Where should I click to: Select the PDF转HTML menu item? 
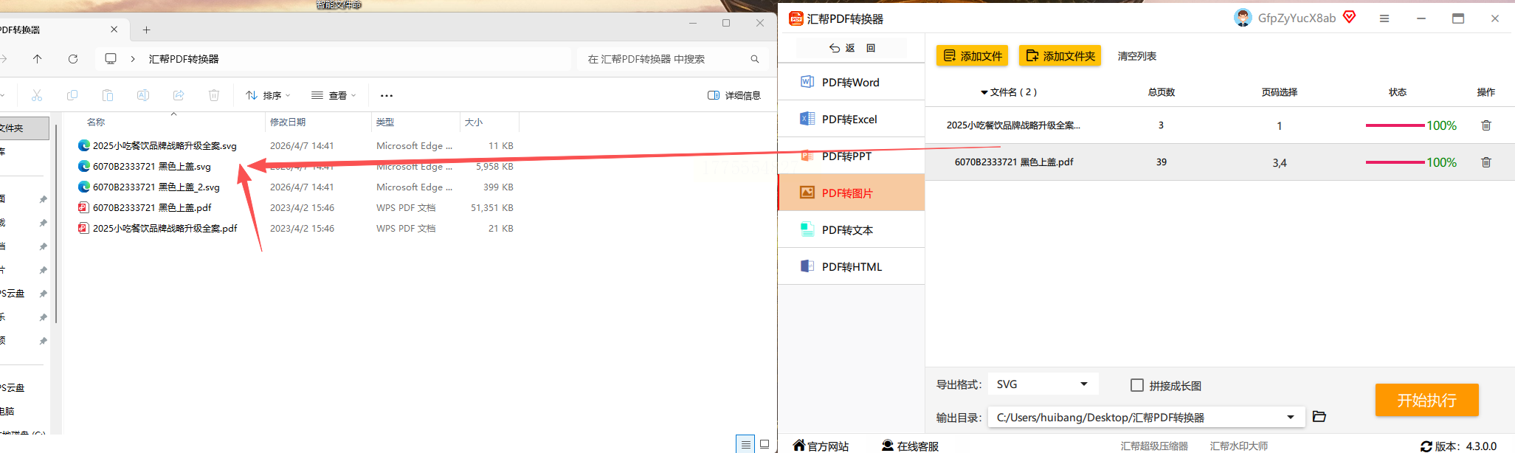[x=851, y=266]
